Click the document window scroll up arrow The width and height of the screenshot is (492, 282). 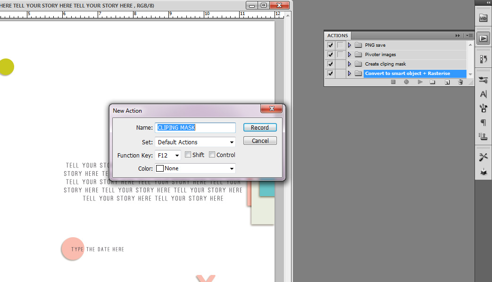(x=288, y=16)
